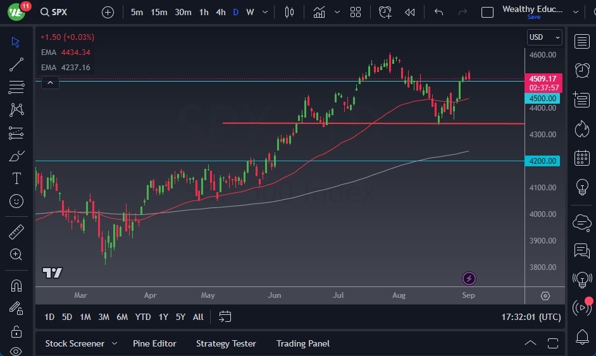The height and width of the screenshot is (356, 596).
Task: Select the Measure ruler tool
Action: [16, 232]
